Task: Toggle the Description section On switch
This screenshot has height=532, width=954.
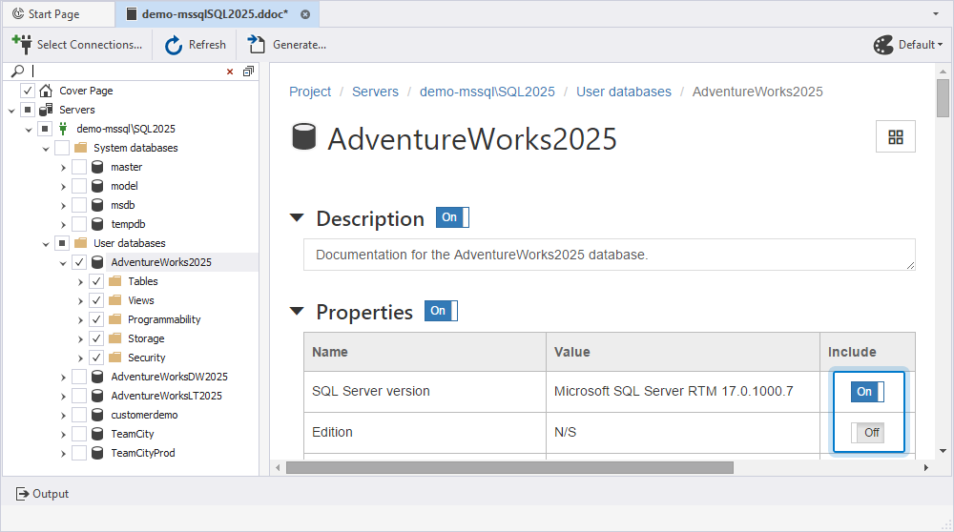Action: coord(452,217)
